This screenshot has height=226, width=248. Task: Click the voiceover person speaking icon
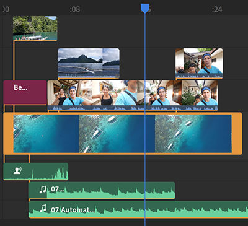17,171
